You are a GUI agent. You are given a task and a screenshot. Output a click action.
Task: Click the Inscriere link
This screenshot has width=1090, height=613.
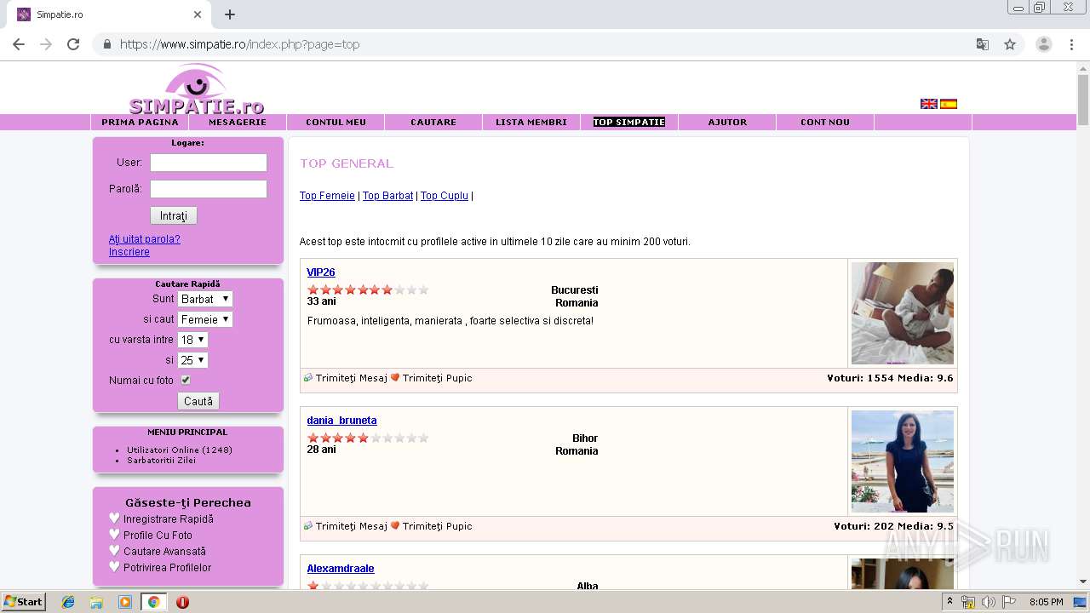[x=129, y=252]
